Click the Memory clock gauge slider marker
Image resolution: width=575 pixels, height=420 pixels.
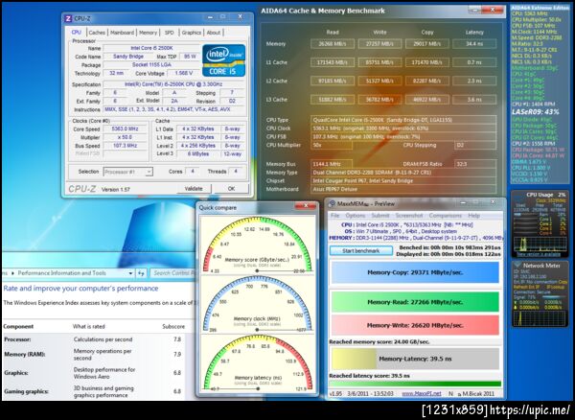(x=257, y=330)
